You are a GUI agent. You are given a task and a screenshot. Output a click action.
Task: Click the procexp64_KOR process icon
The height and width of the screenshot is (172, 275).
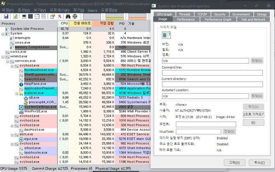(x=26, y=103)
